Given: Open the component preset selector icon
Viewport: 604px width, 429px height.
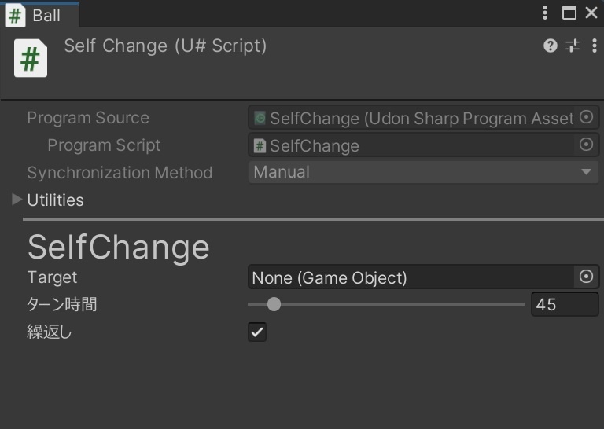Looking at the screenshot, I should pos(573,46).
